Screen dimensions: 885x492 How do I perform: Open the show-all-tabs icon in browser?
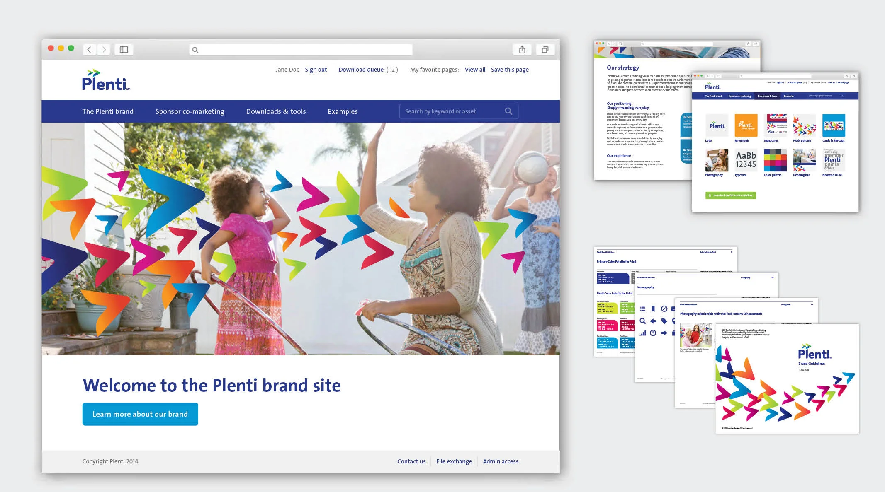tap(545, 50)
